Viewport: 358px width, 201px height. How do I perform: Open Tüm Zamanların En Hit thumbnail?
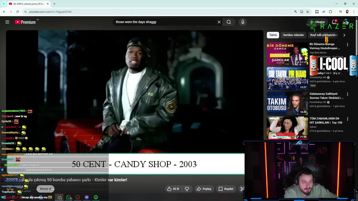click(287, 128)
